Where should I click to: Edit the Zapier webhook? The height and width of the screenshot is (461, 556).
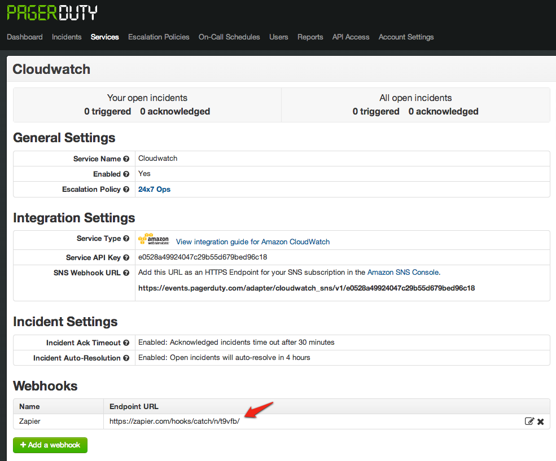tap(529, 422)
